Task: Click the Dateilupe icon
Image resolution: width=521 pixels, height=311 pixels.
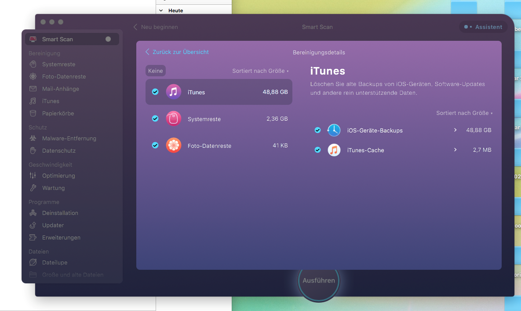Action: (33, 262)
